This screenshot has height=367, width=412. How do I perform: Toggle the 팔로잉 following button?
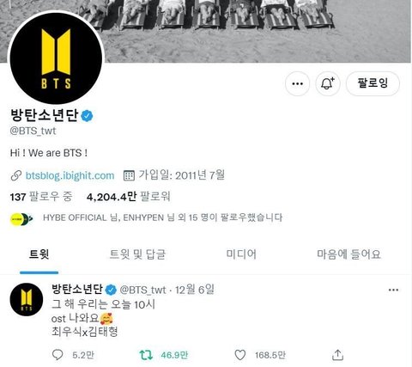(x=373, y=83)
